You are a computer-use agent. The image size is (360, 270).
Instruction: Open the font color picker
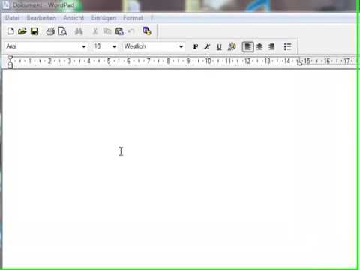pyautogui.click(x=232, y=46)
